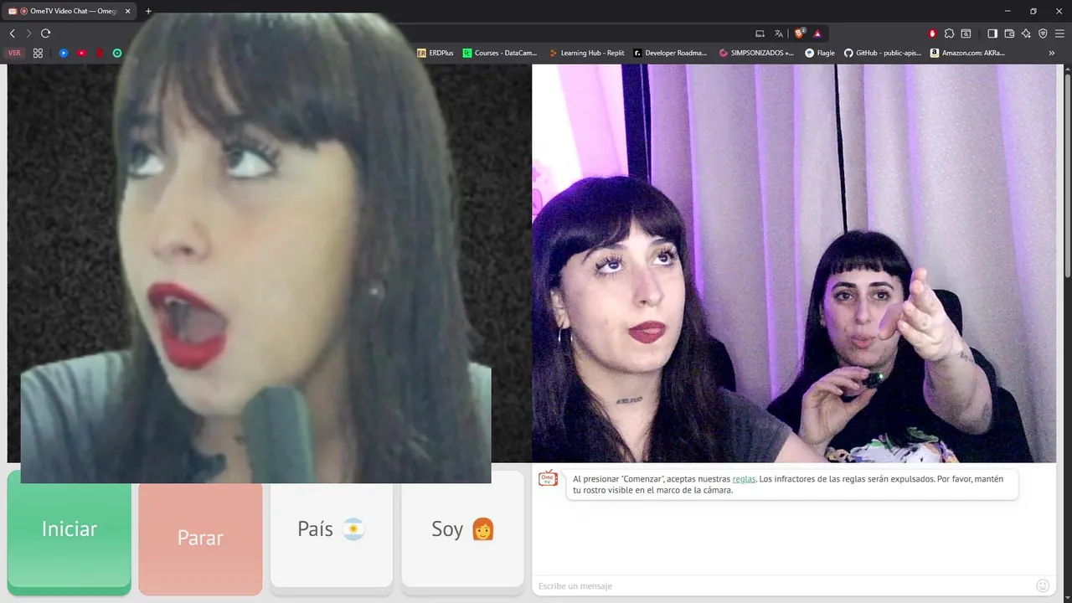Click the right-side webcam video feed
Image resolution: width=1072 pixels, height=603 pixels.
coord(794,264)
